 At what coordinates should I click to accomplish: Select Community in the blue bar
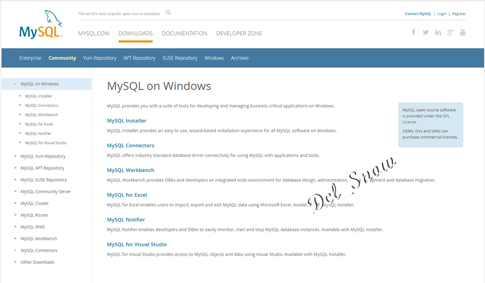[62, 58]
